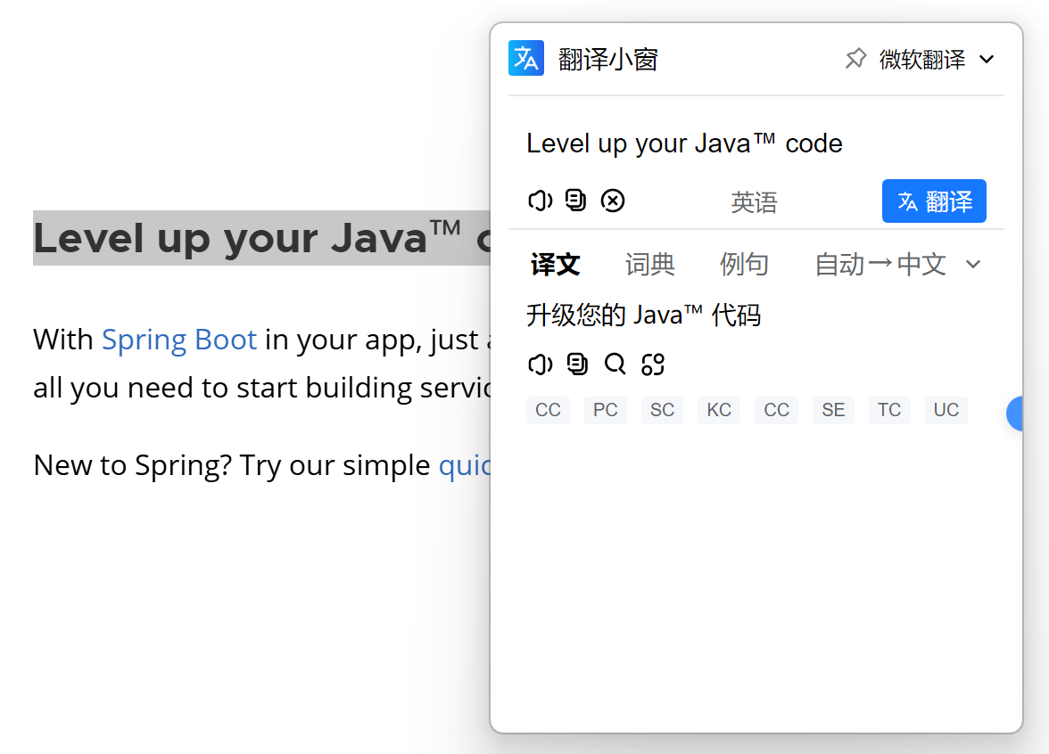Click the second CC case button next to SE

[777, 410]
